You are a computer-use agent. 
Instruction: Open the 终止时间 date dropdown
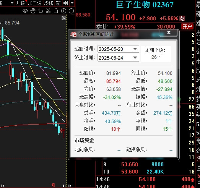[x=135, y=58]
